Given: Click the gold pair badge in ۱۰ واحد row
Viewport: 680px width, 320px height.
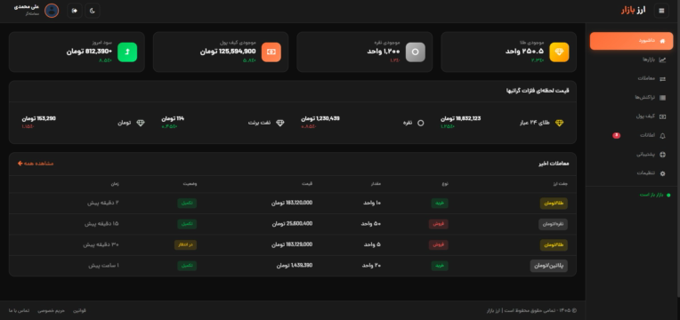Looking at the screenshot, I should (554, 204).
